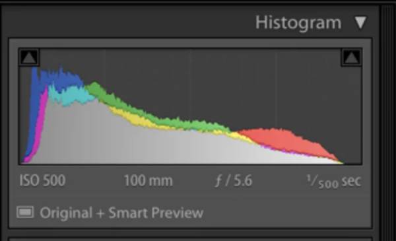Click the magenta sliver in histogram shadows
The image size is (396, 241).
click(40, 121)
